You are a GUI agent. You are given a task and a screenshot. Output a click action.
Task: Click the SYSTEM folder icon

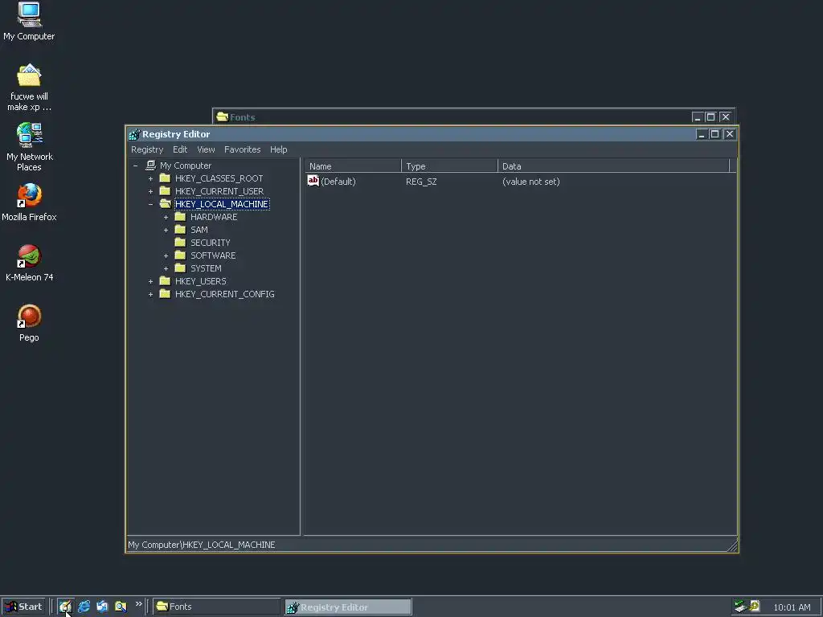click(x=180, y=268)
